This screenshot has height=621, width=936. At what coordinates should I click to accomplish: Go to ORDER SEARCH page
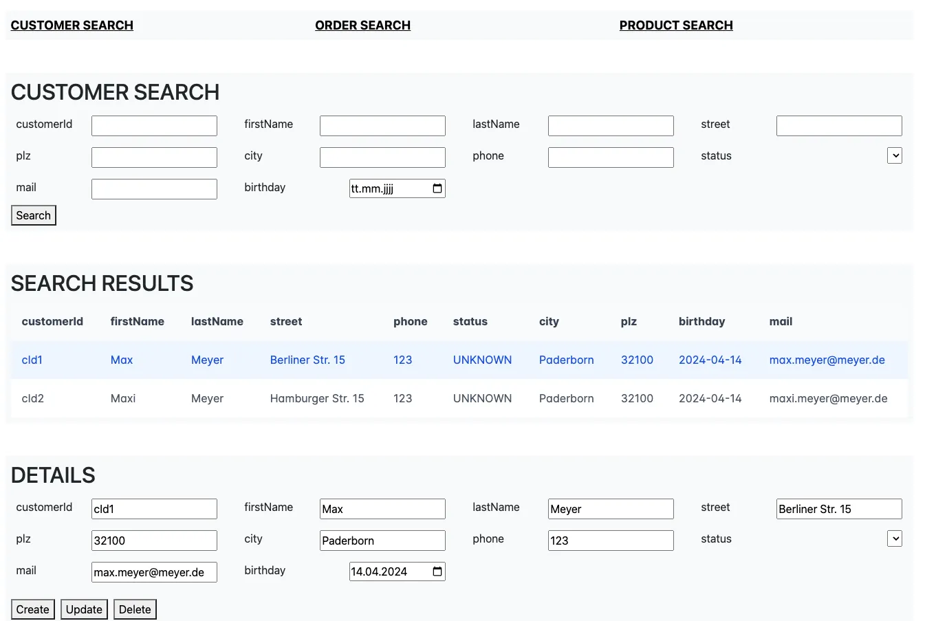(362, 25)
